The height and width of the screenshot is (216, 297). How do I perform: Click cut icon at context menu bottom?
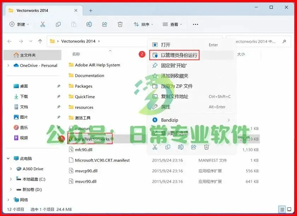155,147
